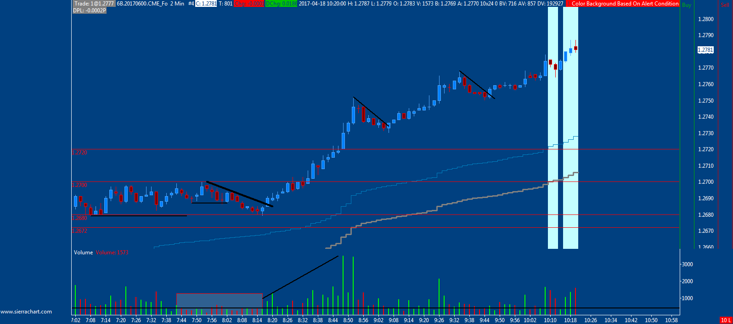Click the '#4' chart number label

[x=191, y=4]
